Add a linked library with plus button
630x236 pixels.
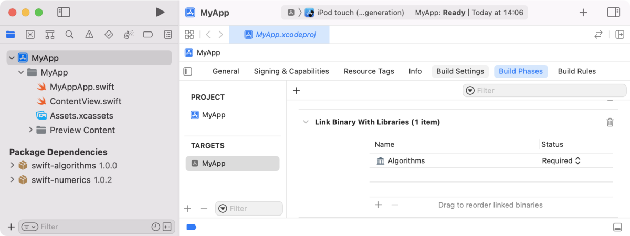coord(378,205)
